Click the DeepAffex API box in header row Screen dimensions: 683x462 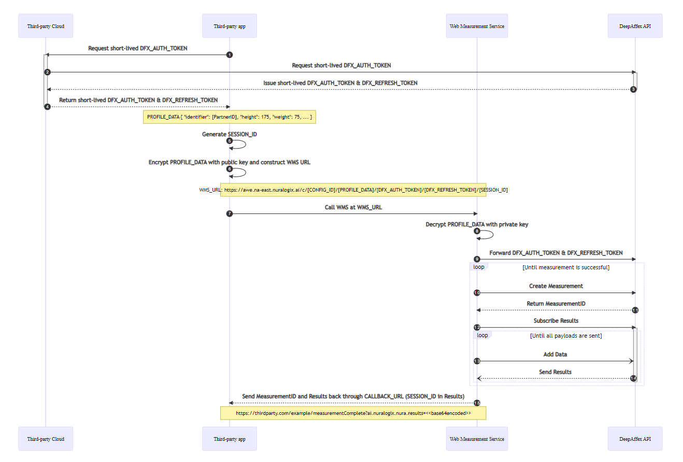tap(635, 26)
